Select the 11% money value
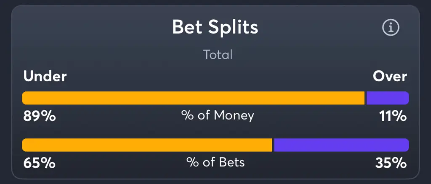The height and width of the screenshot is (184, 431). 394,117
